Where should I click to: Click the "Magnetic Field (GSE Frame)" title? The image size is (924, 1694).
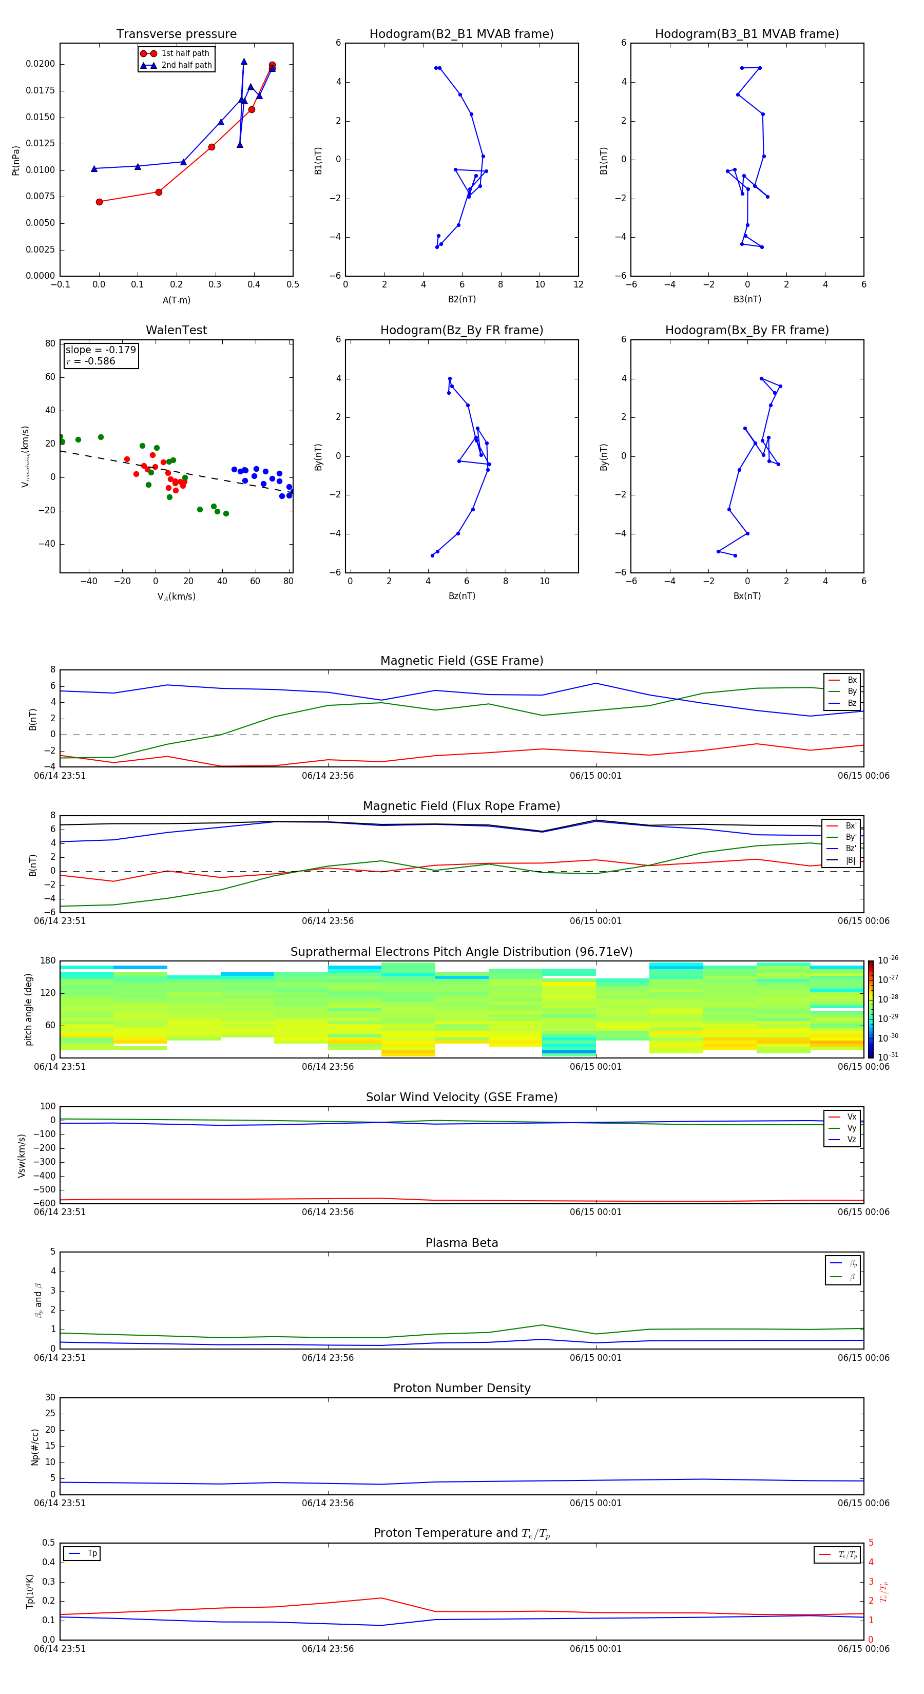tap(461, 661)
